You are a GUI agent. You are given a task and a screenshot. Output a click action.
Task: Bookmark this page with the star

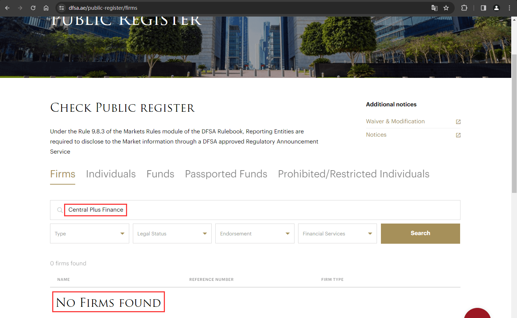pos(446,8)
